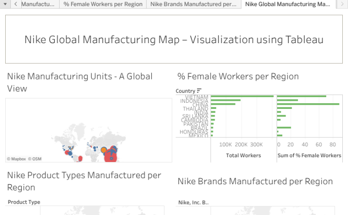Click the Product Type field label
This screenshot has height=215, width=348.
pos(24,202)
